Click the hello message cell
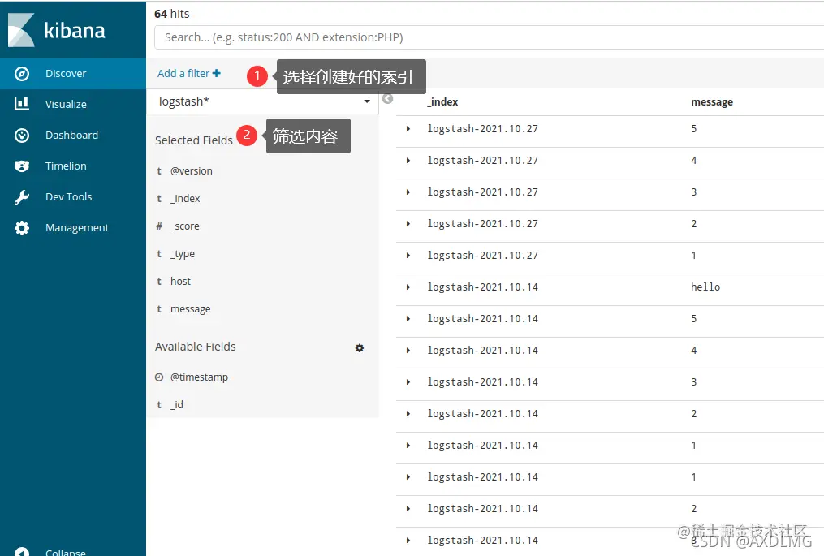 (x=705, y=287)
